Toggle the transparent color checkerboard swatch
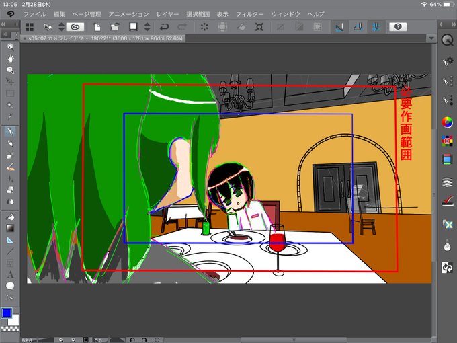This screenshot has height=343, width=457. [x=10, y=328]
